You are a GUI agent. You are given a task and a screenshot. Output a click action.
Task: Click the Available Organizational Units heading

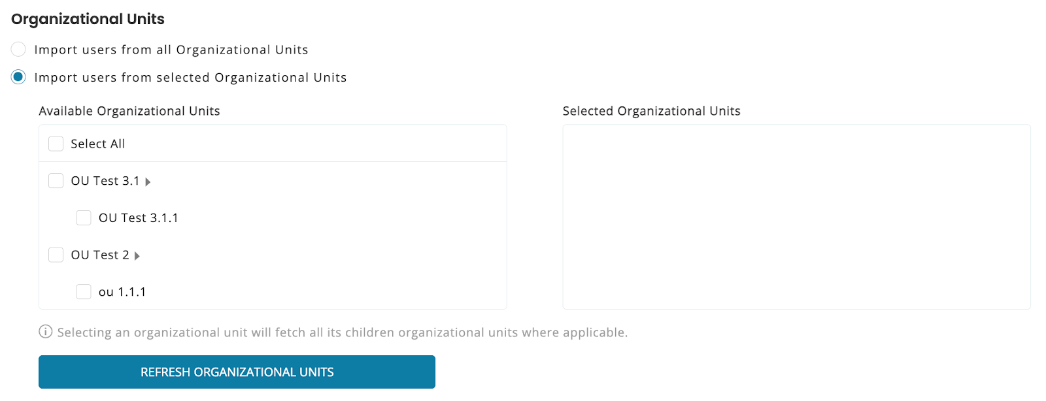[x=129, y=111]
